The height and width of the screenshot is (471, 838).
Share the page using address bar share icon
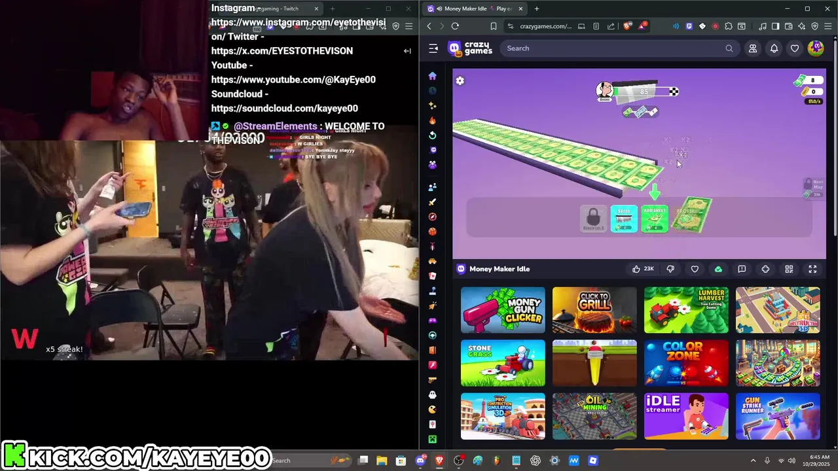pos(611,26)
